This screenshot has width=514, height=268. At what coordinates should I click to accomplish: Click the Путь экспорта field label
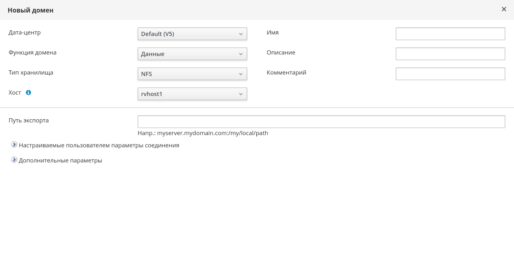click(x=28, y=121)
